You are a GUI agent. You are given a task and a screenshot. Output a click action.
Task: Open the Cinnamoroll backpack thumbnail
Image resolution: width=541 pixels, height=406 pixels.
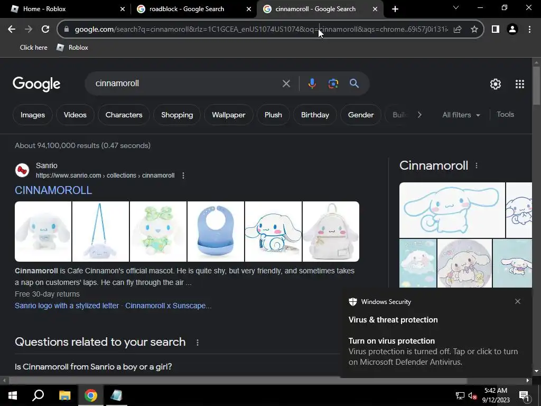[331, 232]
